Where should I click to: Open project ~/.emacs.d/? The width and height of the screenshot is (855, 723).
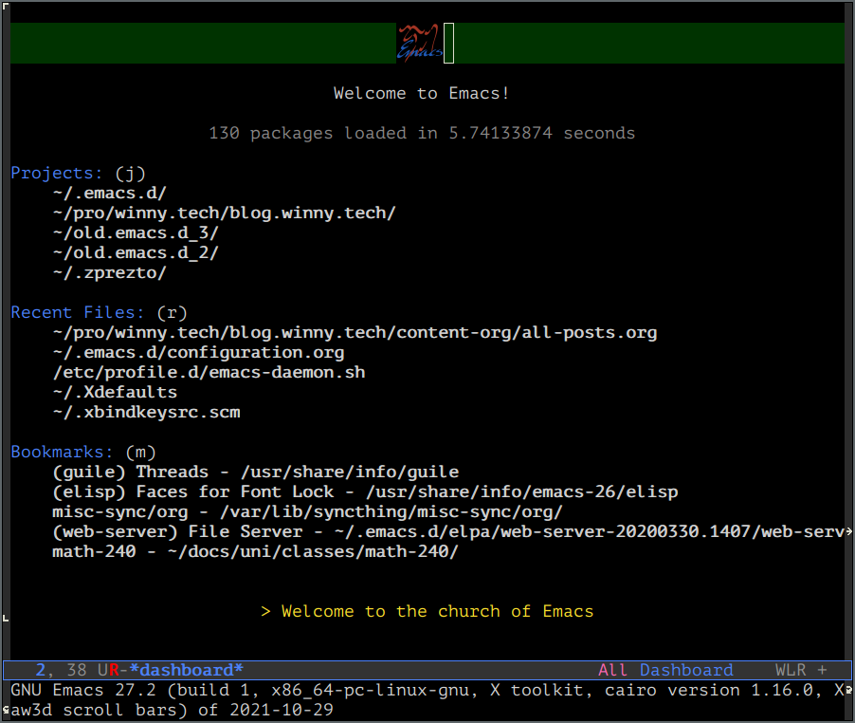tap(110, 194)
